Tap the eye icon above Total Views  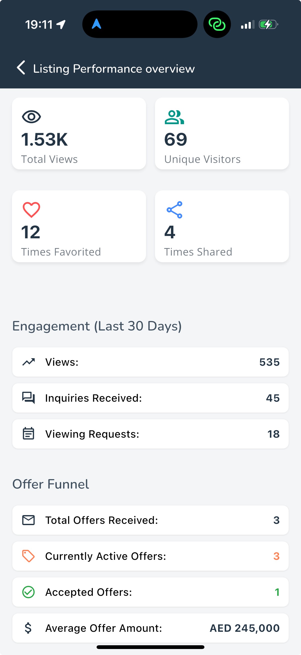click(31, 117)
